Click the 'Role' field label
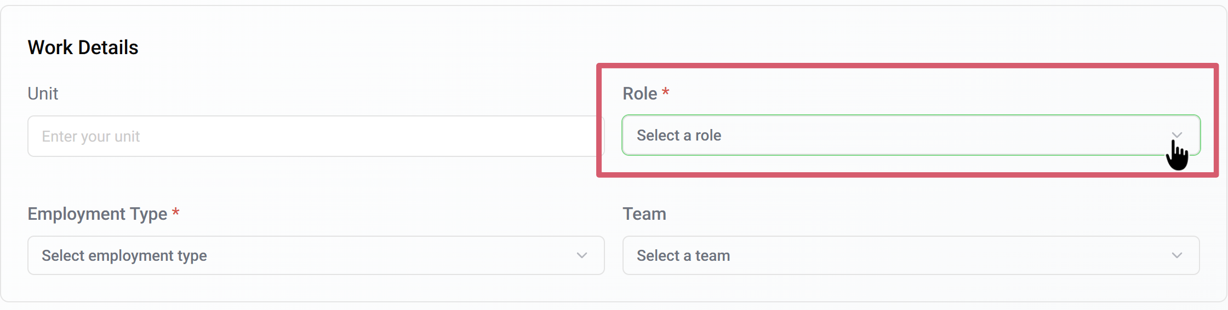The image size is (1228, 310). pyautogui.click(x=639, y=93)
